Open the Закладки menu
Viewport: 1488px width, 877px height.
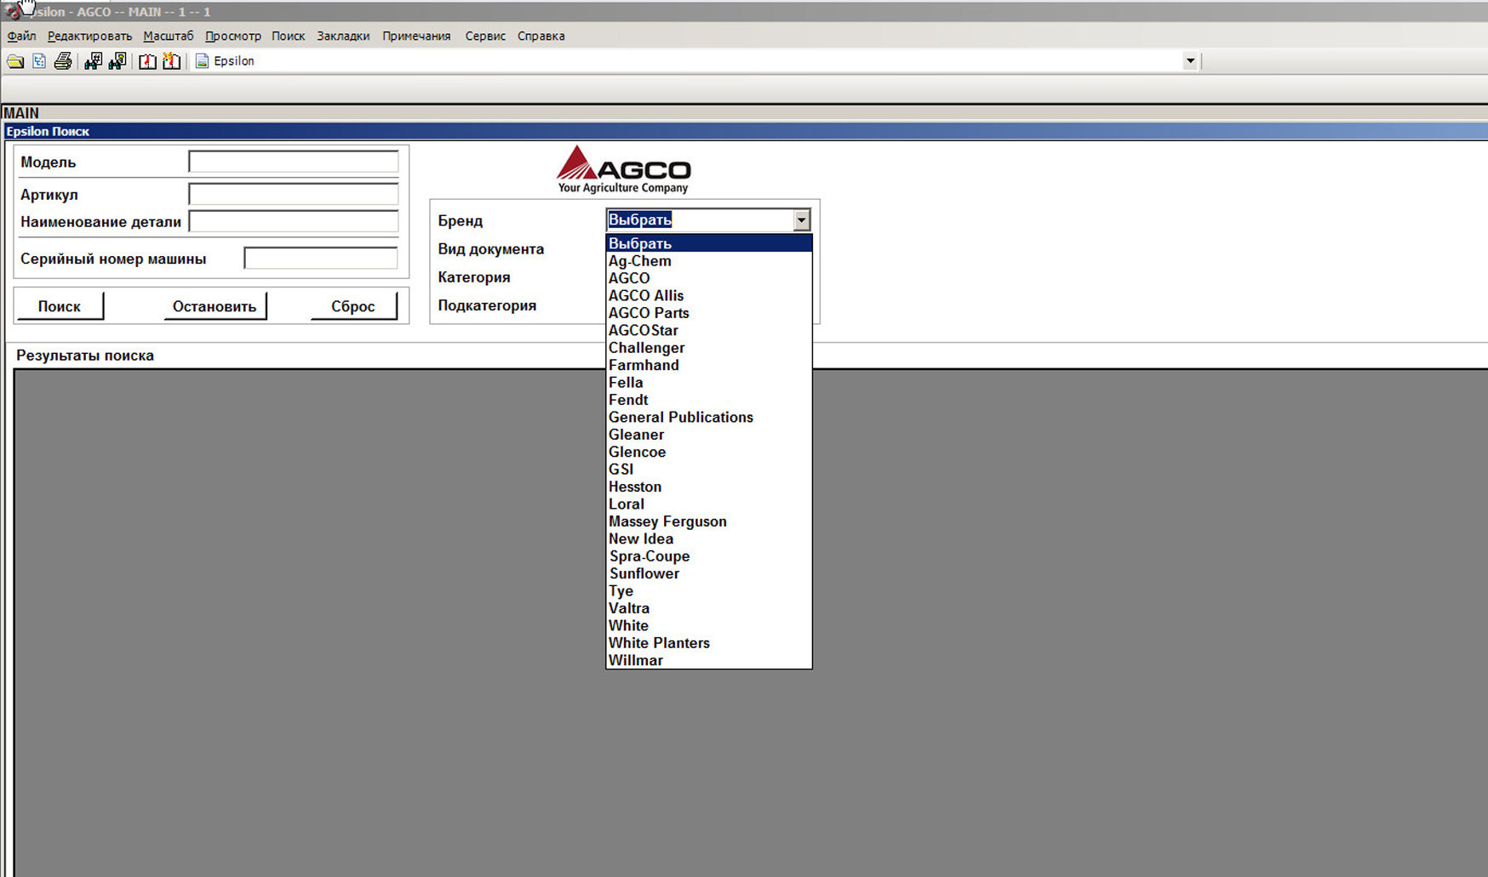click(x=343, y=36)
